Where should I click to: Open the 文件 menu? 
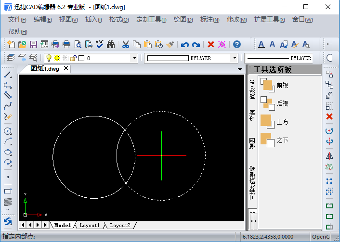(17, 20)
